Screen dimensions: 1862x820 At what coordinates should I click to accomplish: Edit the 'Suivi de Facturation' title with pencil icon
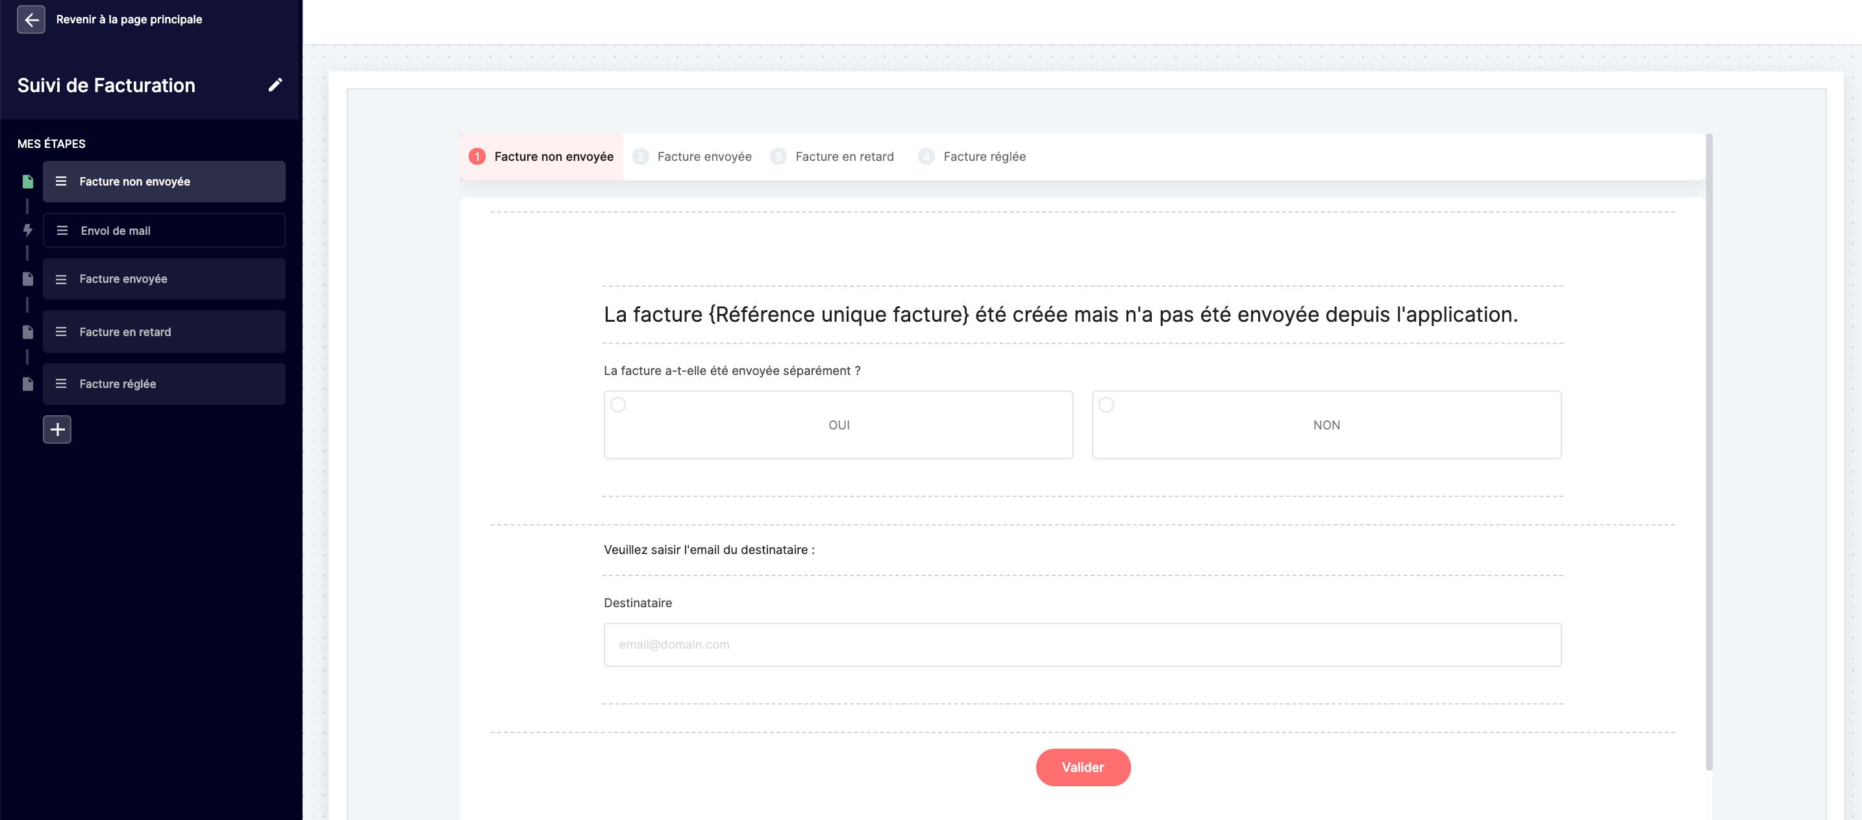point(275,84)
